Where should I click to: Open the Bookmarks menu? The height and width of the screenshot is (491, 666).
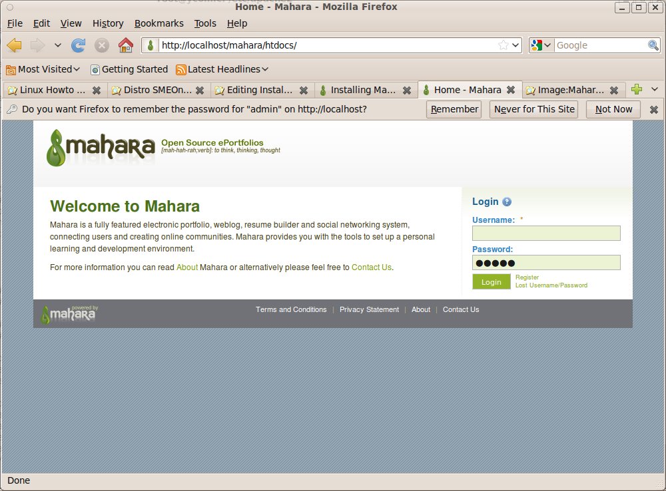coord(159,23)
